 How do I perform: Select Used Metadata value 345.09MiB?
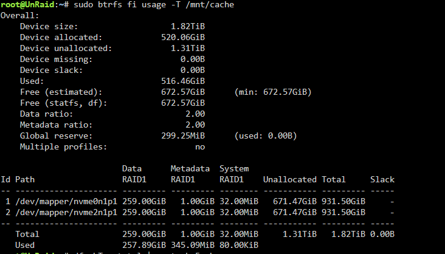(x=193, y=245)
